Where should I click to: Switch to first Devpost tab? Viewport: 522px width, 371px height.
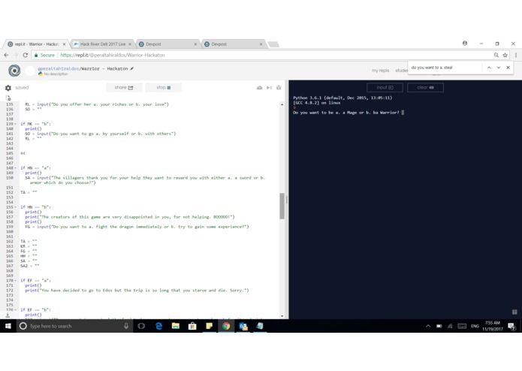click(168, 44)
